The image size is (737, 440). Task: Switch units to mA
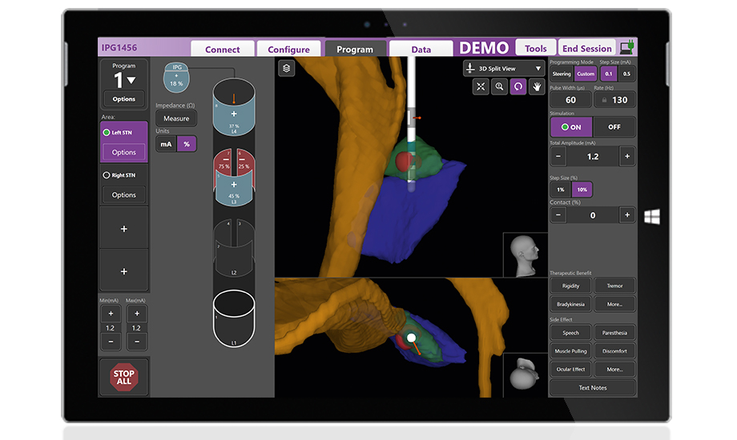(x=165, y=144)
